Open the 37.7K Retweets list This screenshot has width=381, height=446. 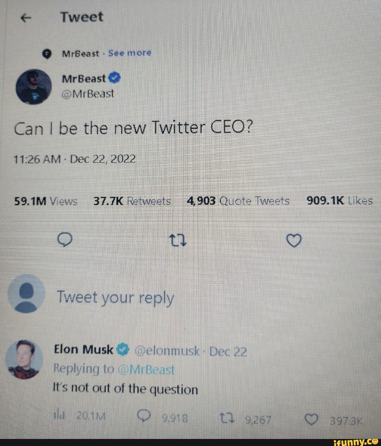coord(133,200)
